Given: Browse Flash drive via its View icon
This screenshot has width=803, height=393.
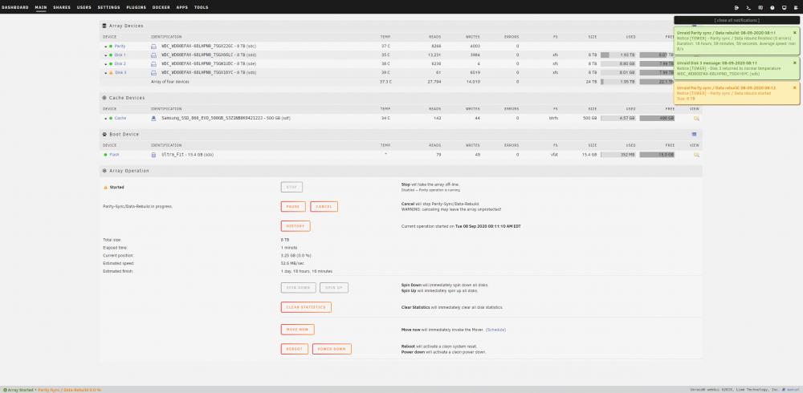Looking at the screenshot, I should pos(696,155).
